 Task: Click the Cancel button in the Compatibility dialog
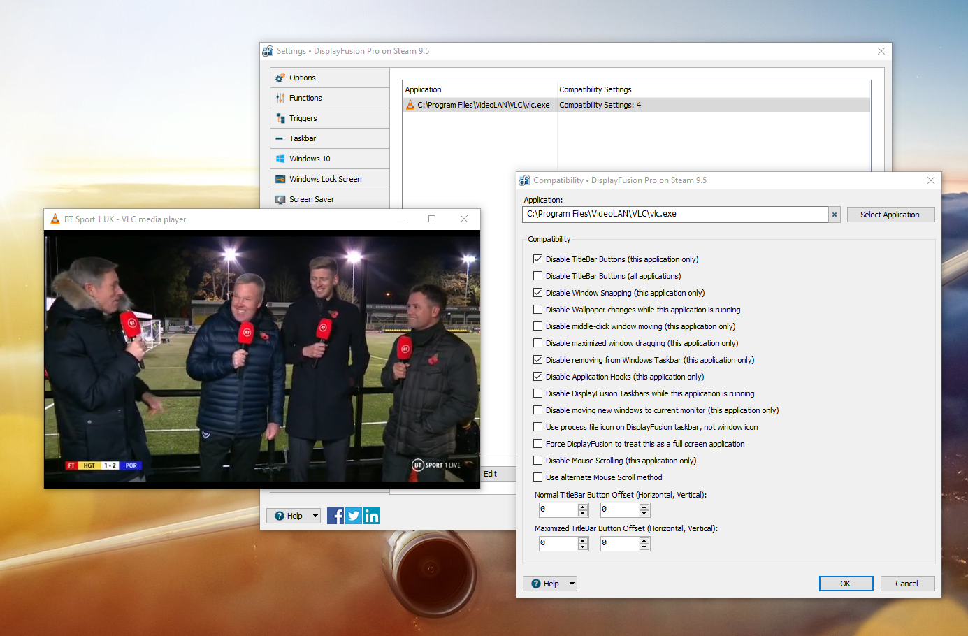click(x=906, y=584)
